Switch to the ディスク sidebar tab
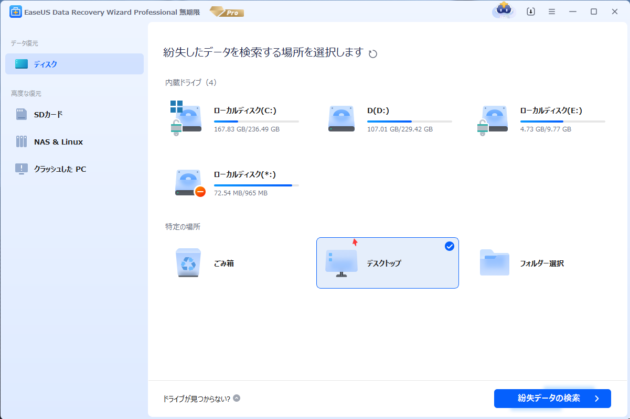Image resolution: width=630 pixels, height=419 pixels. point(74,64)
